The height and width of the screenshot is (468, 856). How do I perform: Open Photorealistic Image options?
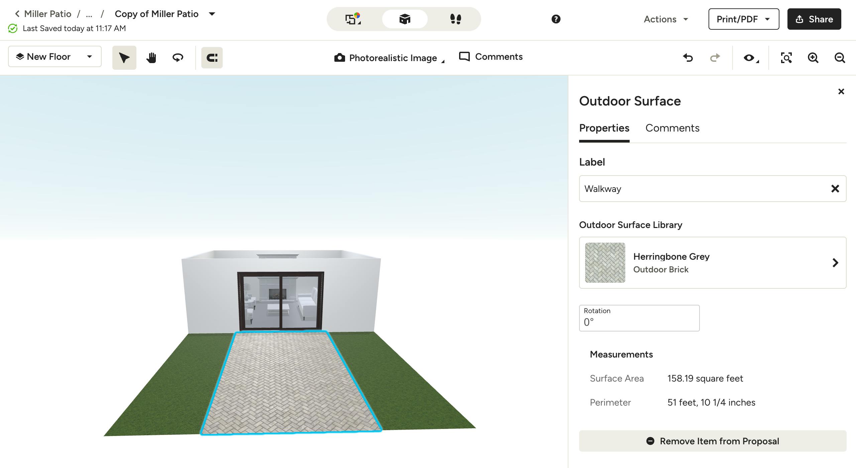389,58
